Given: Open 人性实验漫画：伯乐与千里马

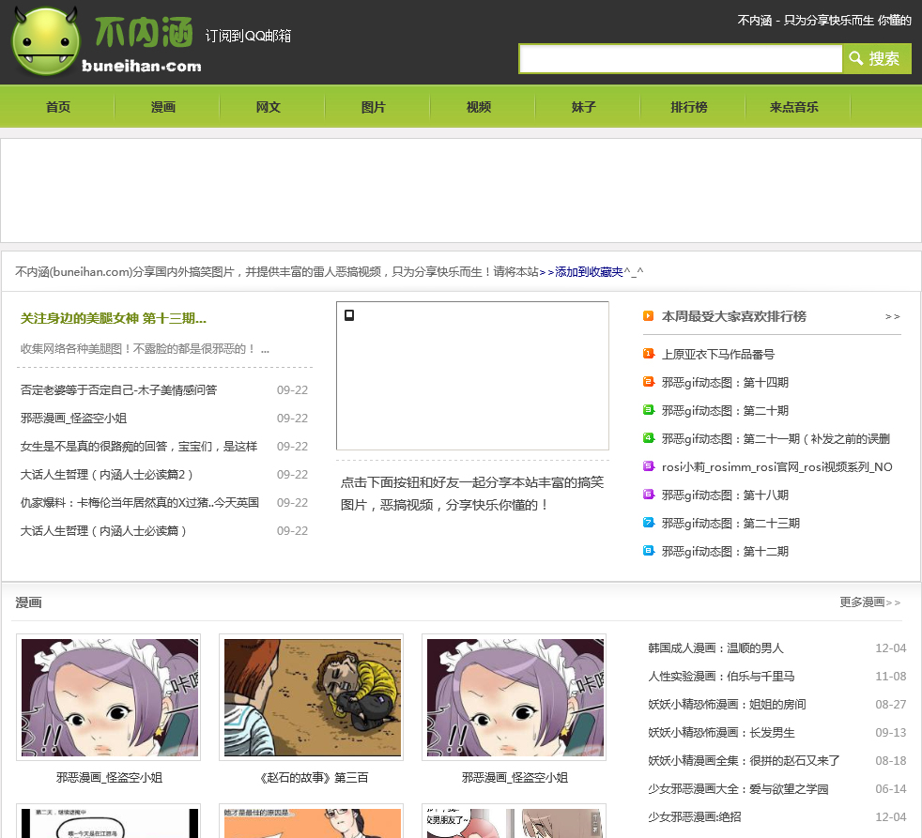Looking at the screenshot, I should [721, 677].
